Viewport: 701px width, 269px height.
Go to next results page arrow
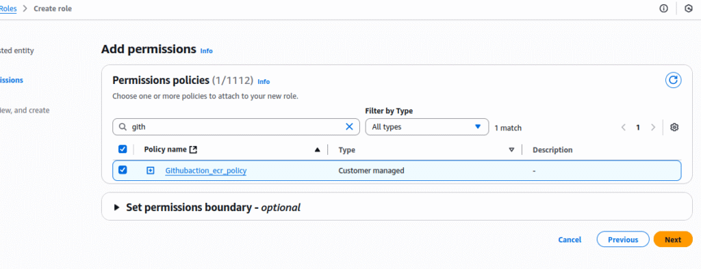653,127
